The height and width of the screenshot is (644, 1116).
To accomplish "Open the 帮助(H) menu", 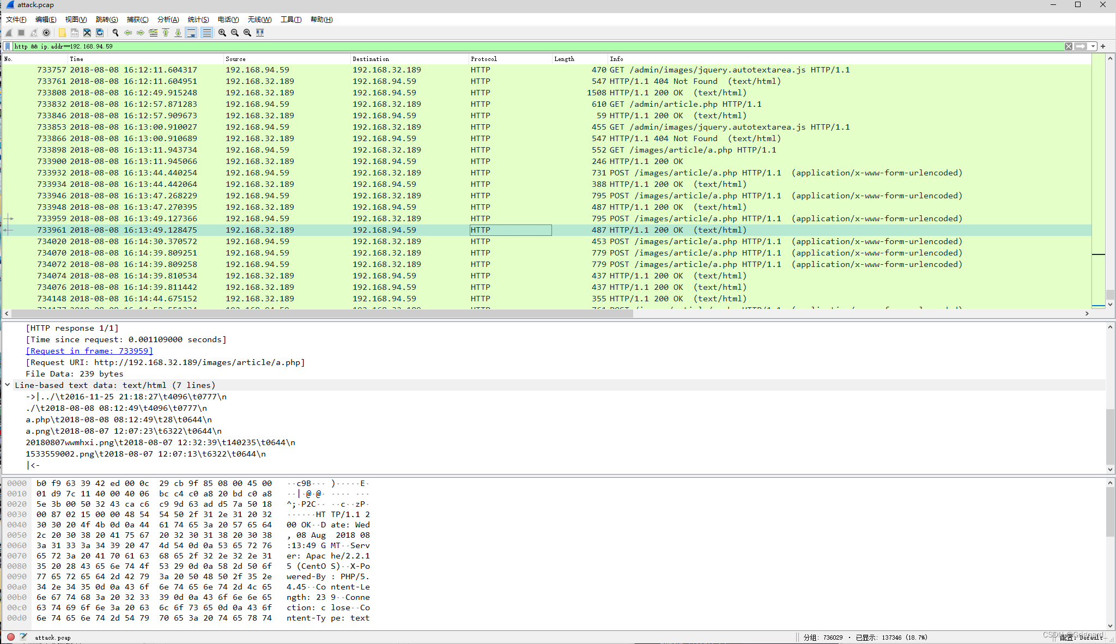I will [x=322, y=20].
